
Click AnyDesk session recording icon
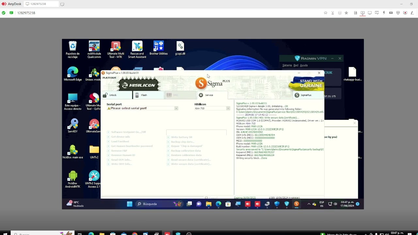click(405, 13)
